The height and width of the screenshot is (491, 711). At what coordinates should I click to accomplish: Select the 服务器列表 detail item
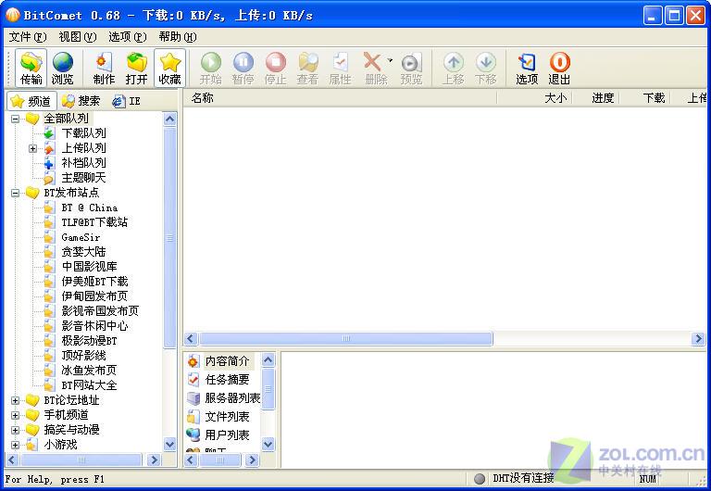tap(232, 398)
